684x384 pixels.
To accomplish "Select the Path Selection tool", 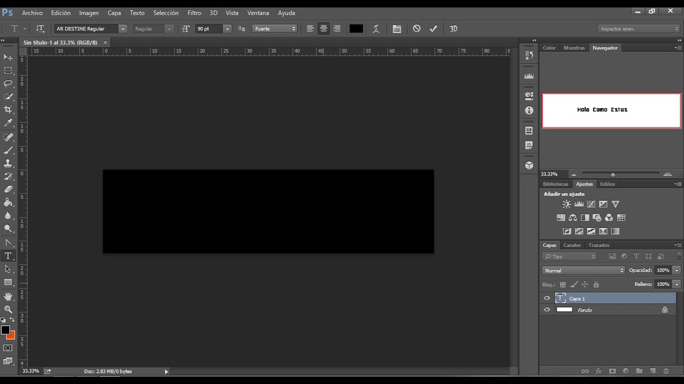I will [8, 269].
